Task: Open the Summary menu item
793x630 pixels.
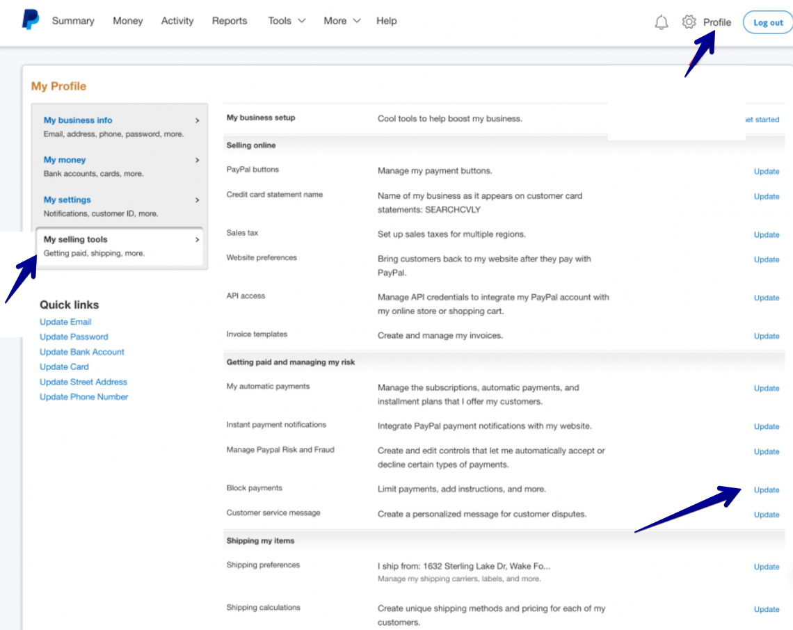Action: click(73, 21)
